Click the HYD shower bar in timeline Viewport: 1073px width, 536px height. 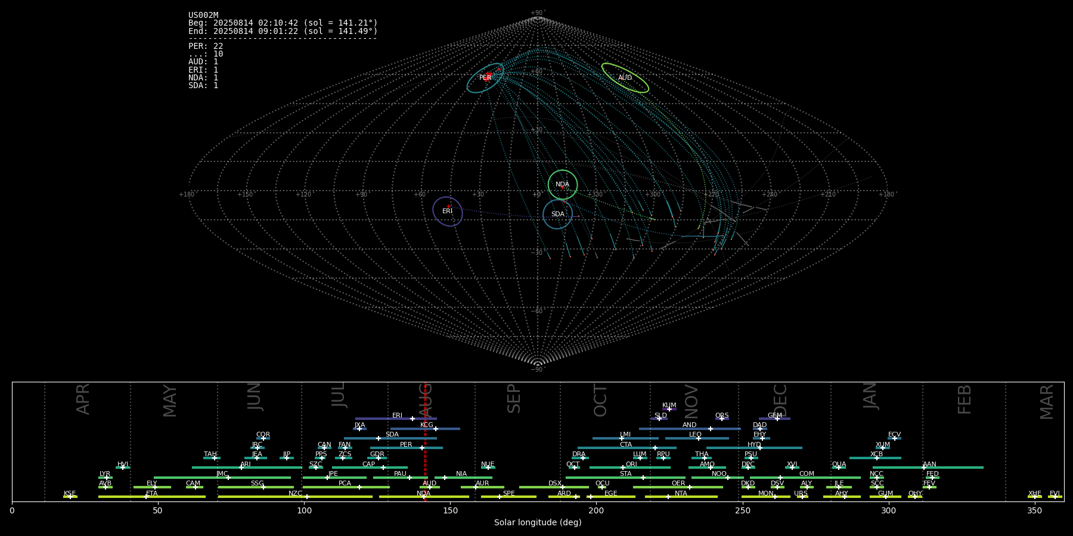754,448
